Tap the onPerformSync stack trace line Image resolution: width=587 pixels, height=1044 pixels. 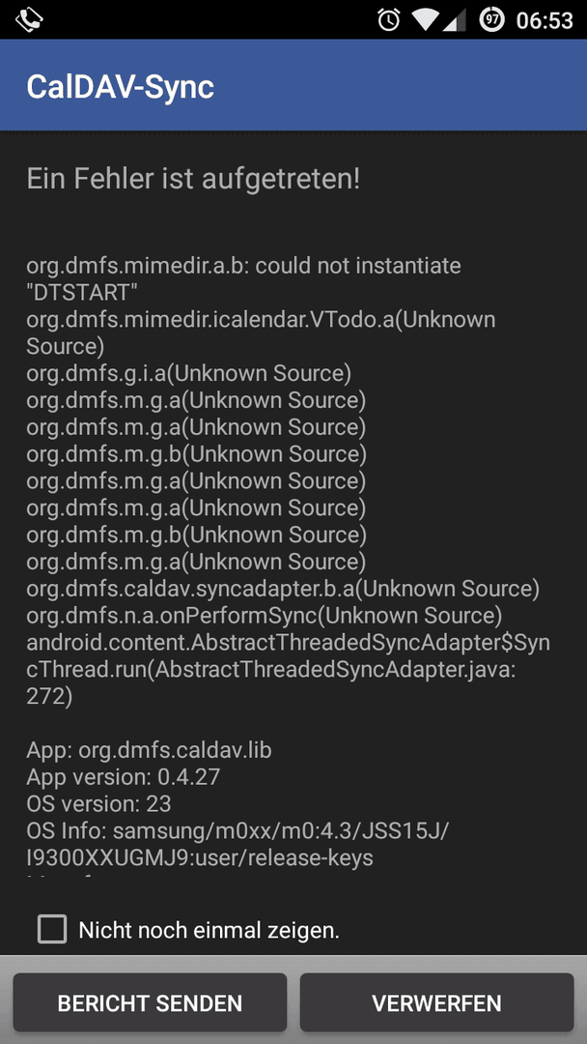coord(265,615)
